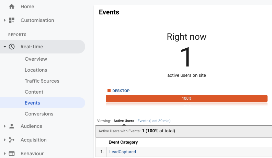This screenshot has width=272, height=158.
Task: Expand the Audience section arrow
Action: [5, 126]
